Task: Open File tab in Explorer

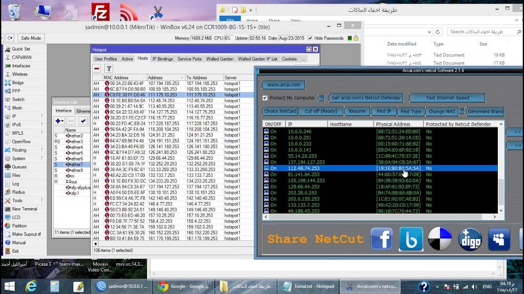Action: (230, 20)
